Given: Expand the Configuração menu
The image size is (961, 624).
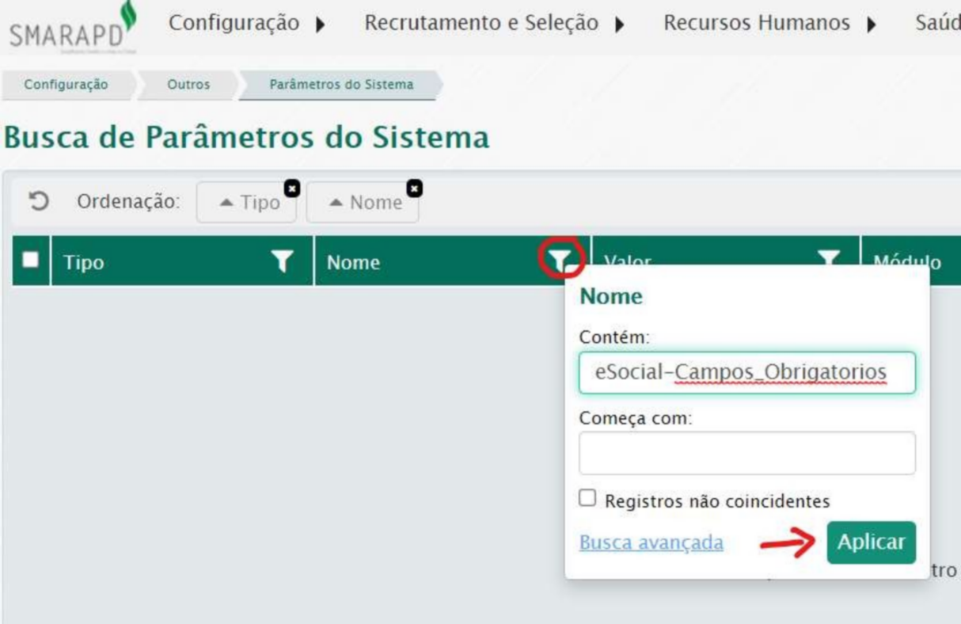Looking at the screenshot, I should point(247,24).
